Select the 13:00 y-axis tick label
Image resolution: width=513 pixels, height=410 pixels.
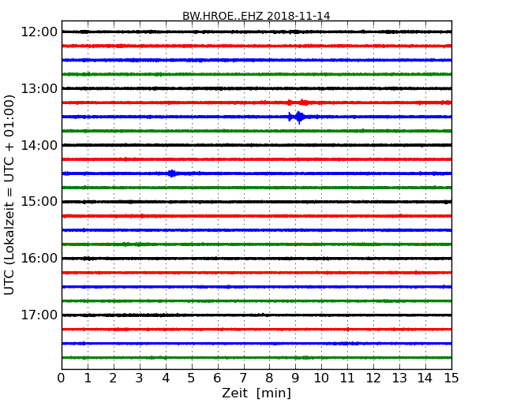click(39, 88)
